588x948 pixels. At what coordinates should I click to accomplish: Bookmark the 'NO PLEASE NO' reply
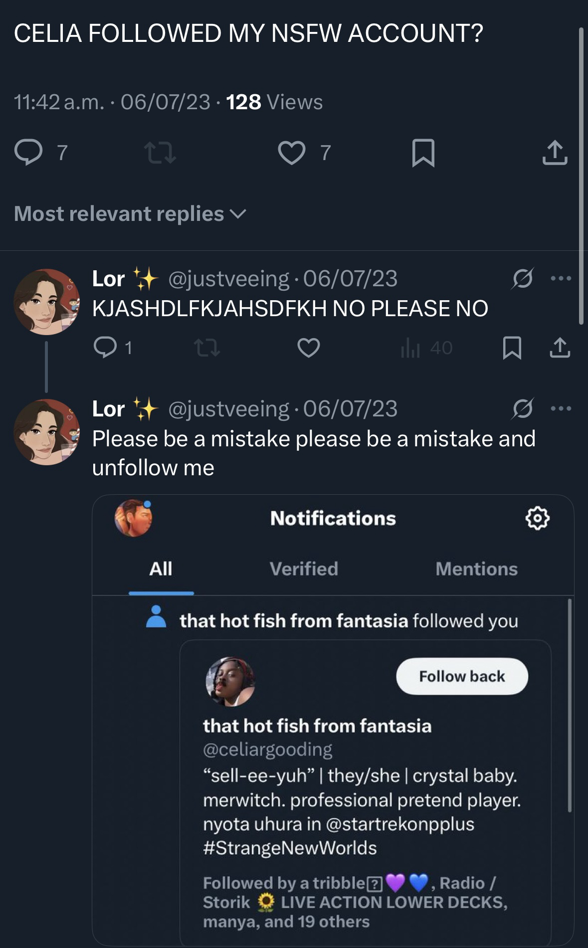pos(512,348)
